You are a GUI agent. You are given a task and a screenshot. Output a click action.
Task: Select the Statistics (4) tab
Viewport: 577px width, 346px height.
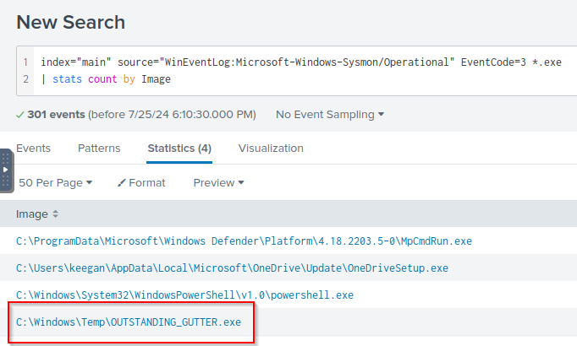(179, 148)
